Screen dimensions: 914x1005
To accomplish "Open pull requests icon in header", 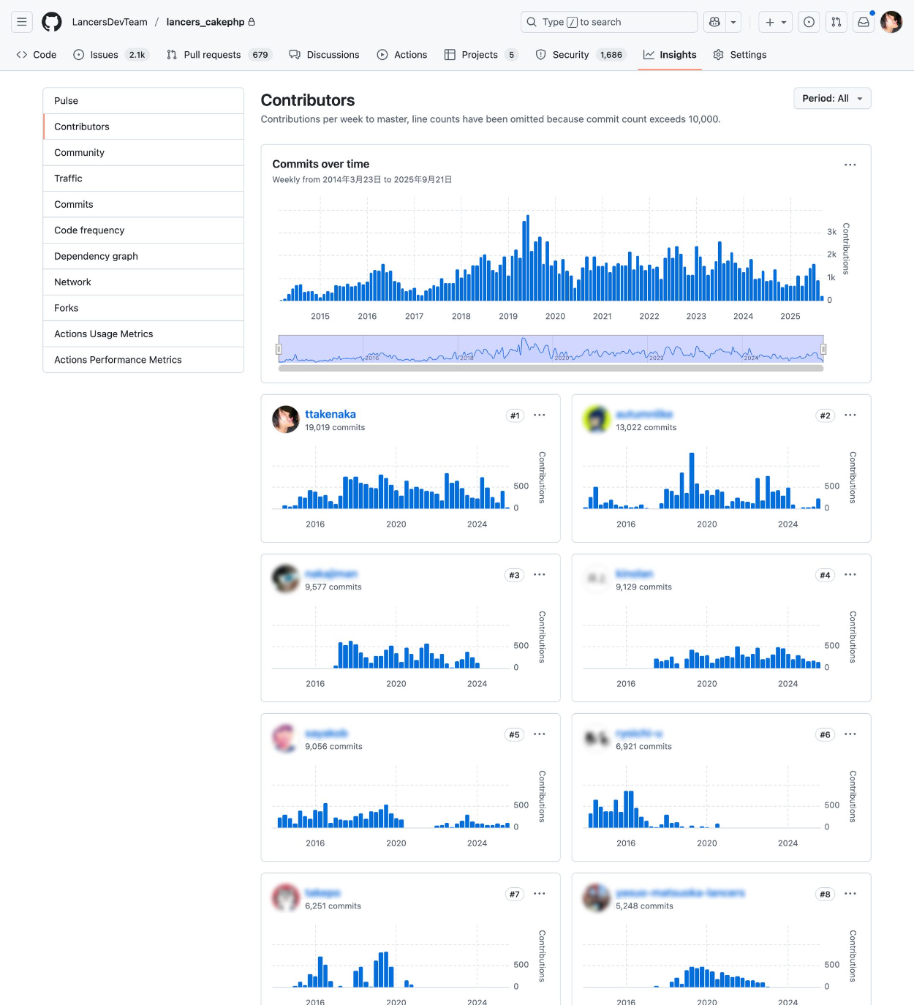I will click(x=836, y=22).
